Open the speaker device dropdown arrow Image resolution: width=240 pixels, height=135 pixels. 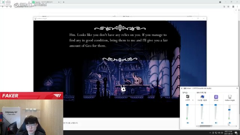[193, 100]
